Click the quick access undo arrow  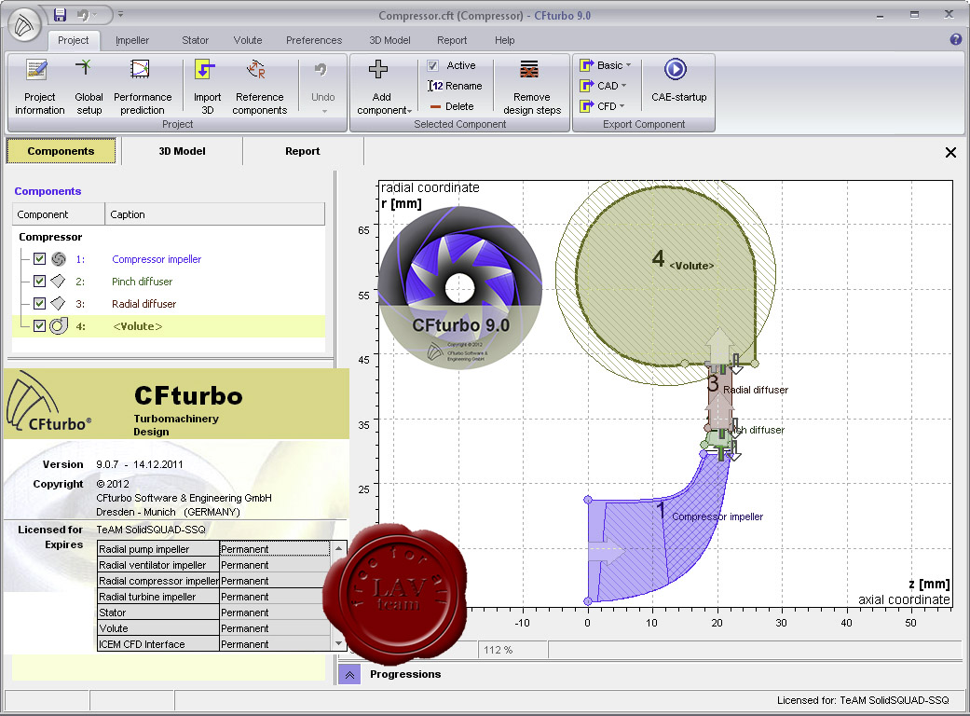83,15
